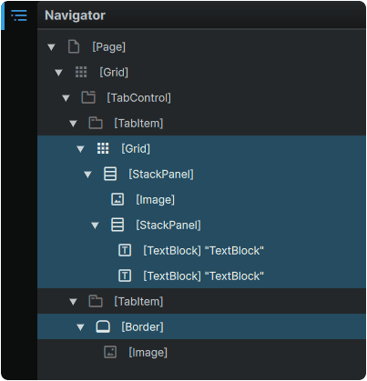Select the second [TextBlock] "TextBlock" label
367x381 pixels.
click(x=203, y=276)
